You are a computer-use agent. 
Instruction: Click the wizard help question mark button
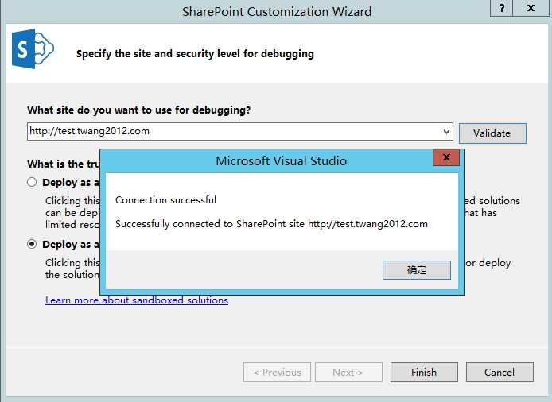502,8
